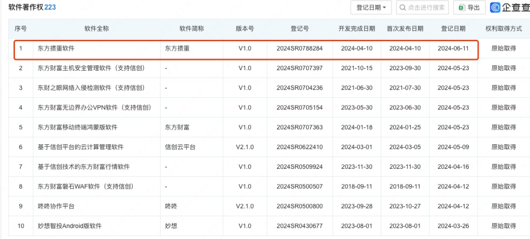Click the 序号 column header
Viewport: 530px width, 239px height.
coord(21,29)
